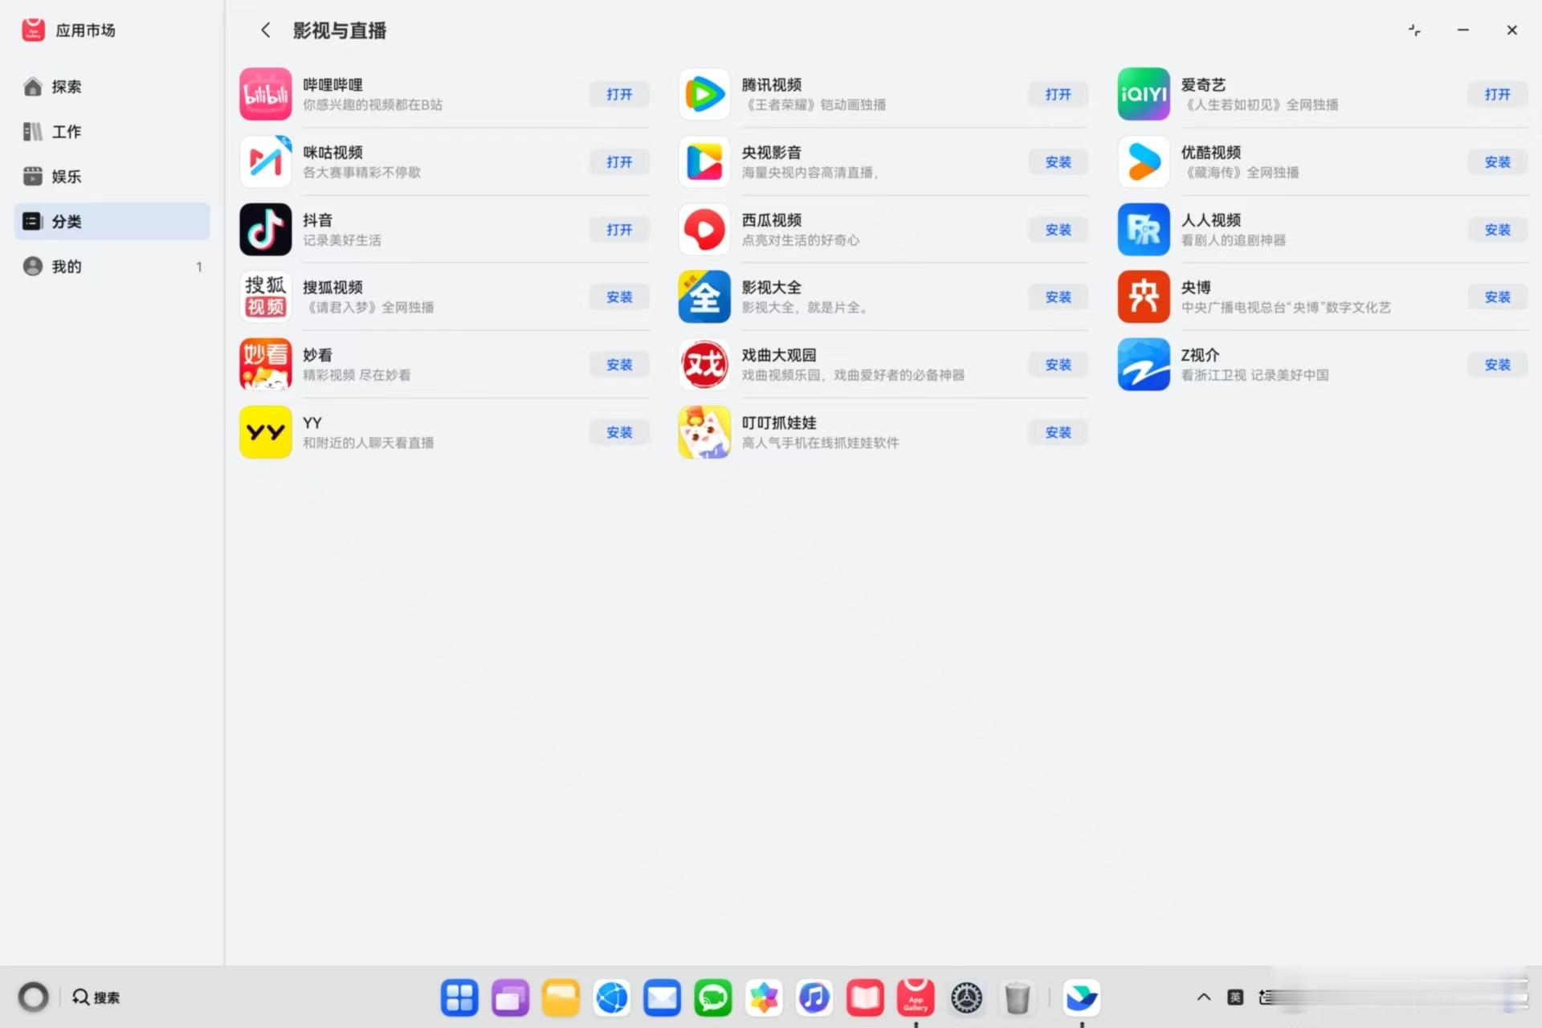Click 安装 for 央视影音
The image size is (1542, 1028).
point(1059,161)
